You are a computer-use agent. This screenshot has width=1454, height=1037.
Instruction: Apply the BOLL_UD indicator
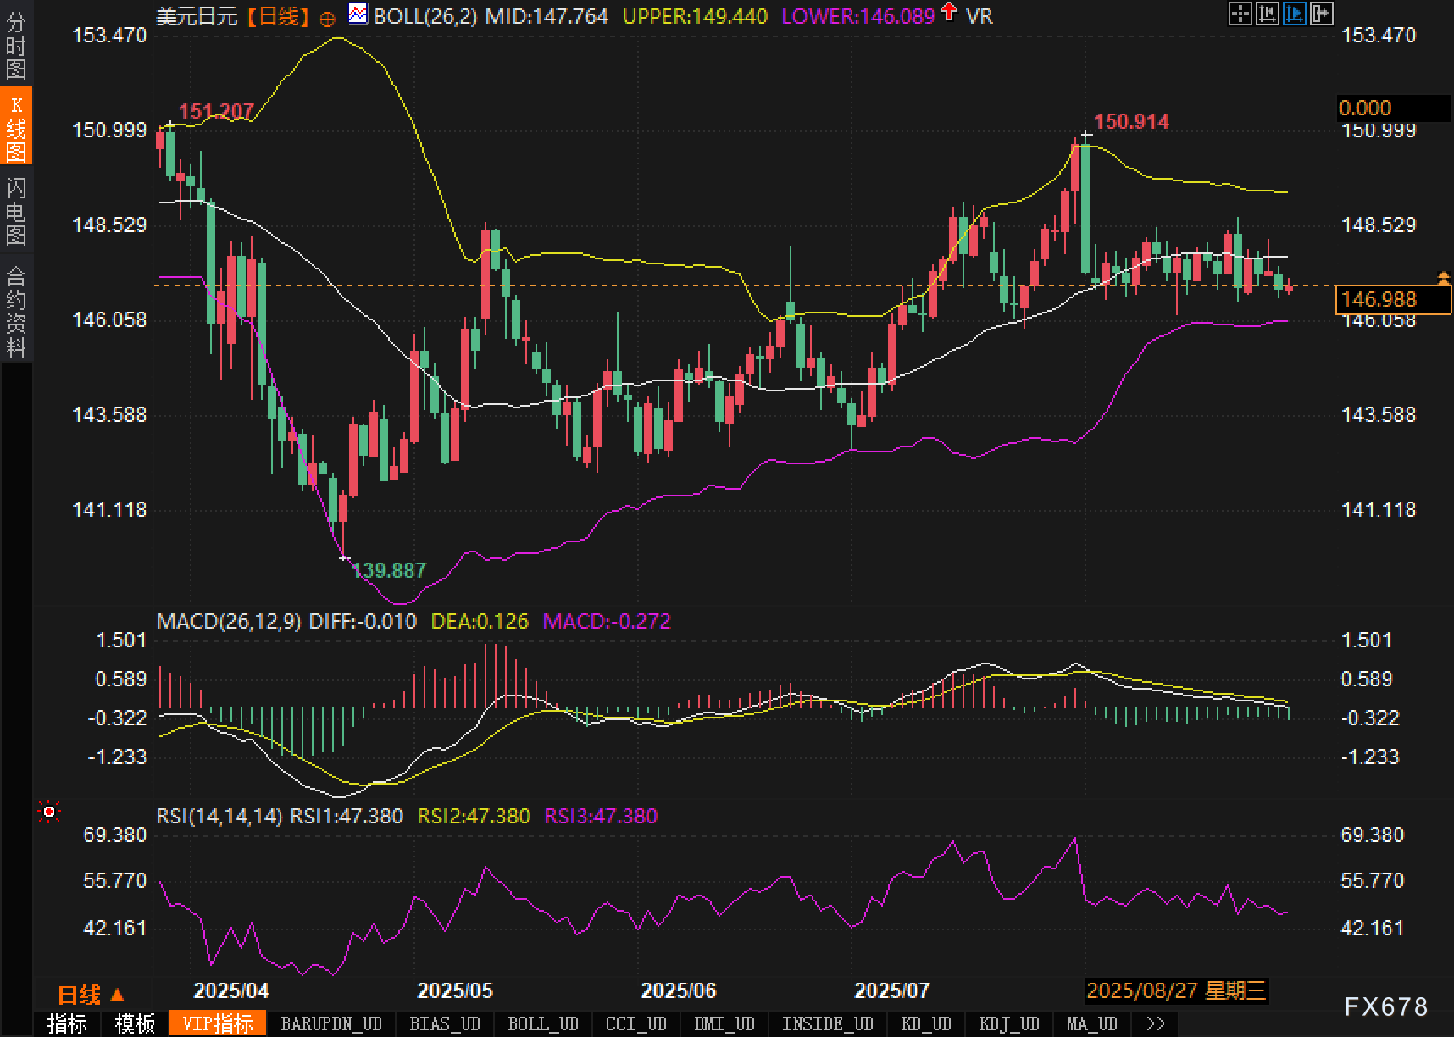542,1023
